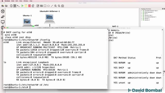Screen dimensions: 165x93
Task: Click the Open project folder icon
Action: click(6, 6)
